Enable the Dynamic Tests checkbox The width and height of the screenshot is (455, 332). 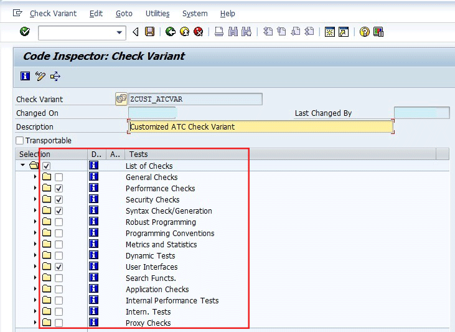click(x=59, y=255)
